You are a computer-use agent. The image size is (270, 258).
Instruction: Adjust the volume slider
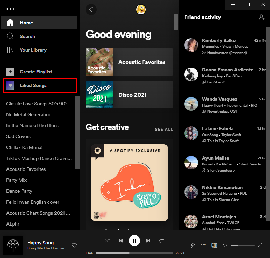click(x=243, y=245)
